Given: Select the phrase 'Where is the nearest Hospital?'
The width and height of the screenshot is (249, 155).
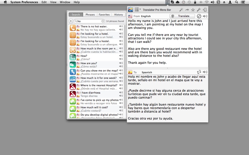Looking at the screenshot, I should click(x=99, y=85).
